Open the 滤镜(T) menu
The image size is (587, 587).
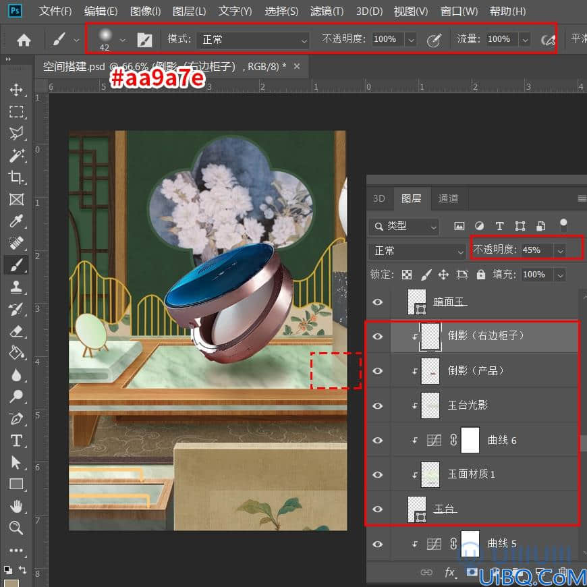pos(327,11)
